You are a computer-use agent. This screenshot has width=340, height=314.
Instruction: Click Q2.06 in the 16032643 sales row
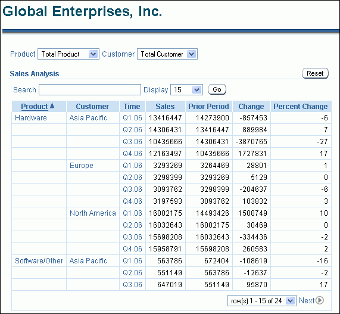click(x=132, y=225)
